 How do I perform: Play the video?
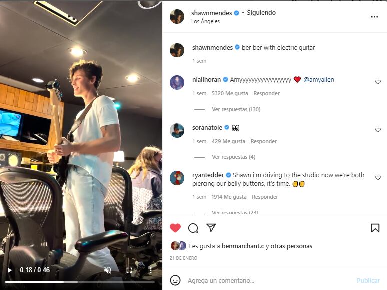pyautogui.click(x=9, y=270)
